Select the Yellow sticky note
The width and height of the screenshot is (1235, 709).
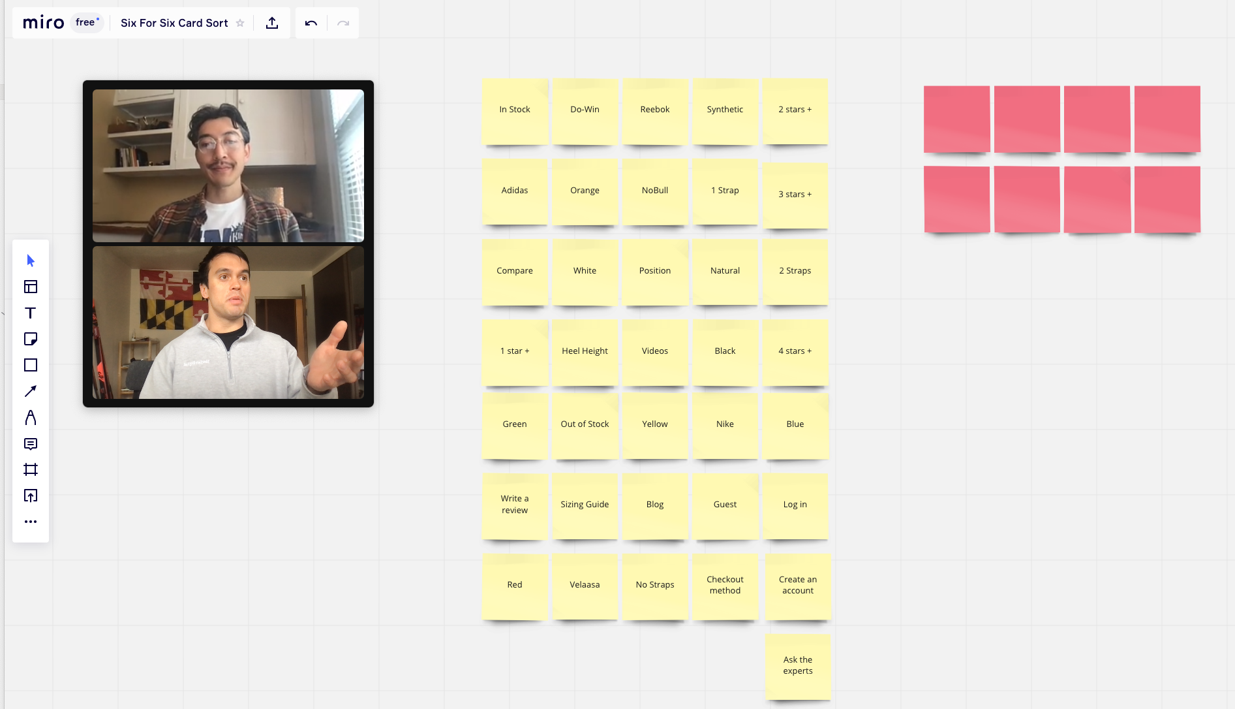(655, 426)
